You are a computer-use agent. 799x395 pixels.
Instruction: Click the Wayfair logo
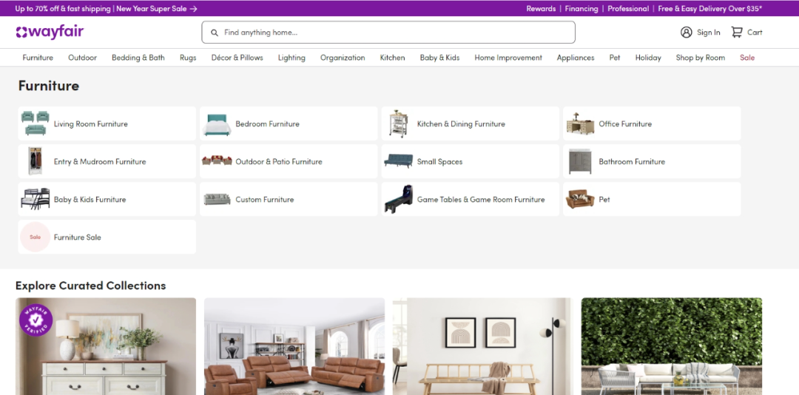pyautogui.click(x=50, y=32)
